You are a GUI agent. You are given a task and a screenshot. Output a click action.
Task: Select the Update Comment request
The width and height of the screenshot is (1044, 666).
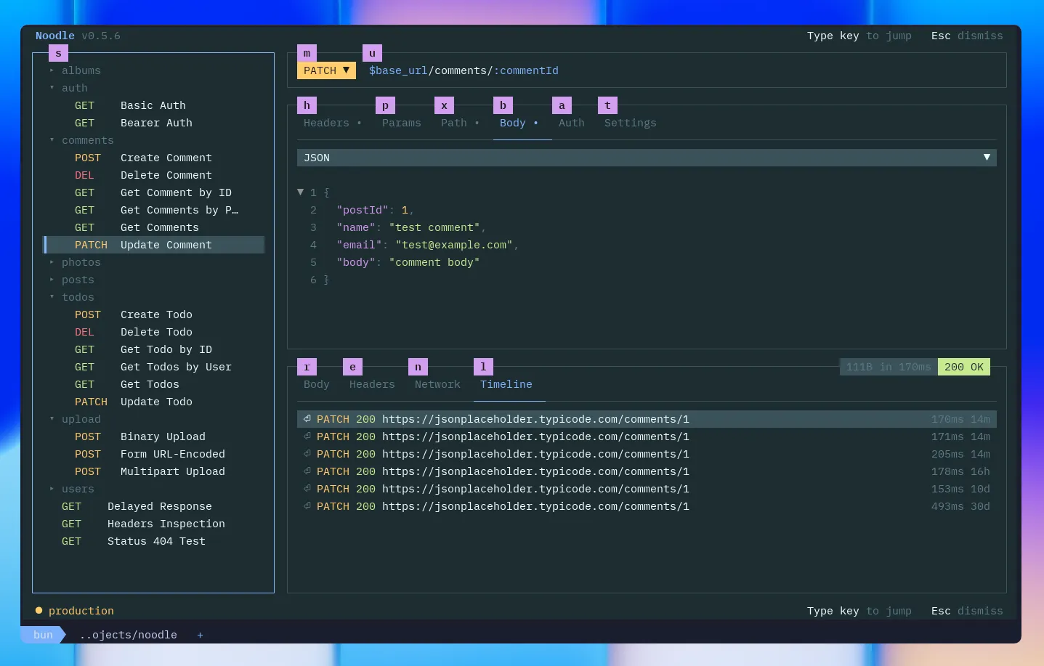tap(154, 245)
